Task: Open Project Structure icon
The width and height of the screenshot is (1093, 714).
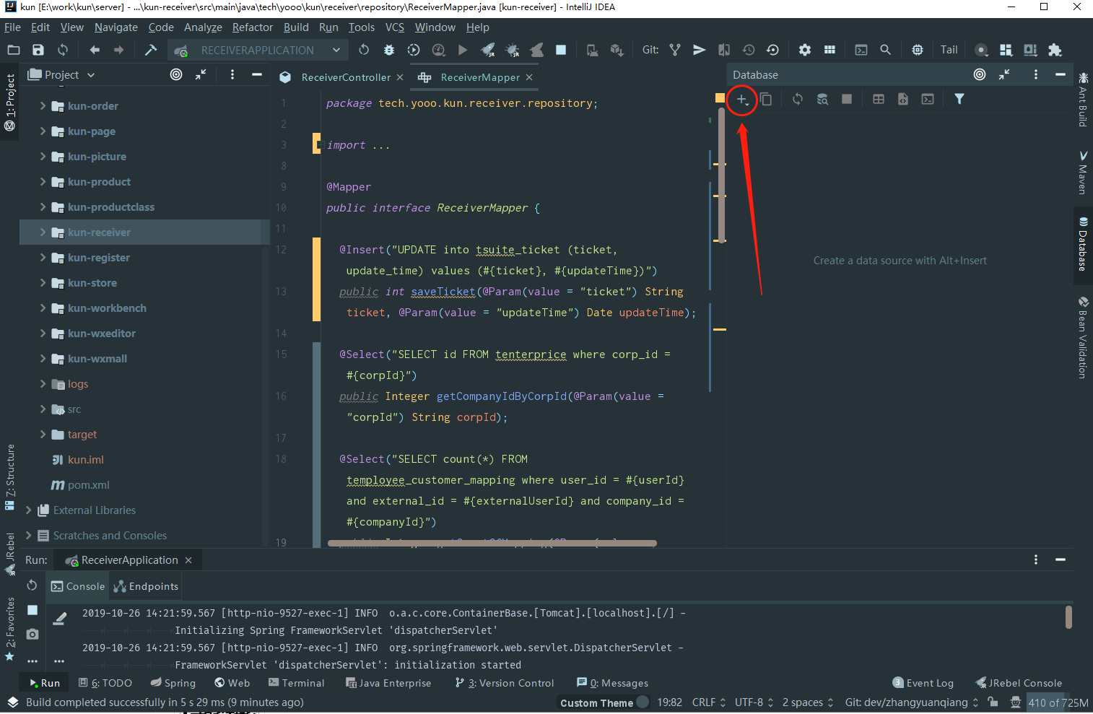Action: (x=829, y=50)
